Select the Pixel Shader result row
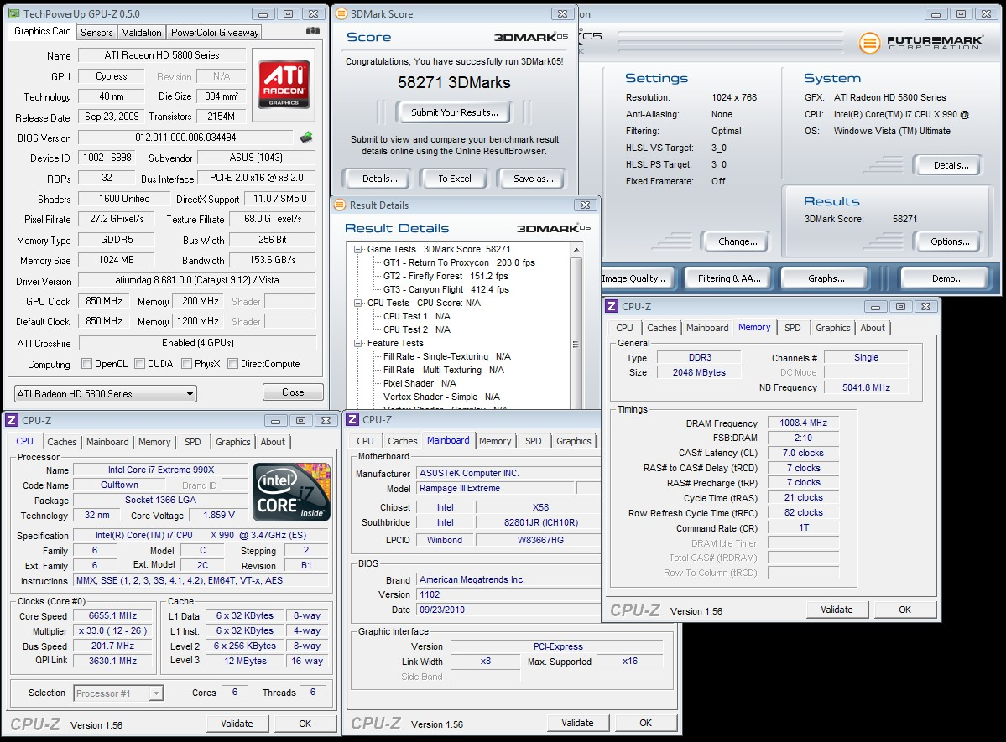The width and height of the screenshot is (1006, 742). (420, 383)
